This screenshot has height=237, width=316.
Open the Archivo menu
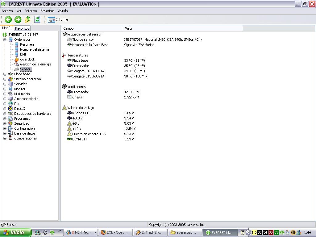coord(7,11)
